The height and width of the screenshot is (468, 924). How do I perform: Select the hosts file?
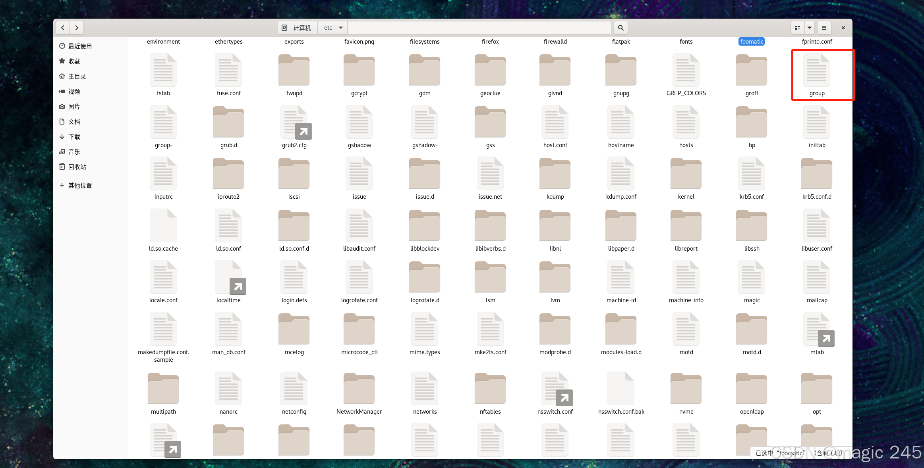[686, 123]
